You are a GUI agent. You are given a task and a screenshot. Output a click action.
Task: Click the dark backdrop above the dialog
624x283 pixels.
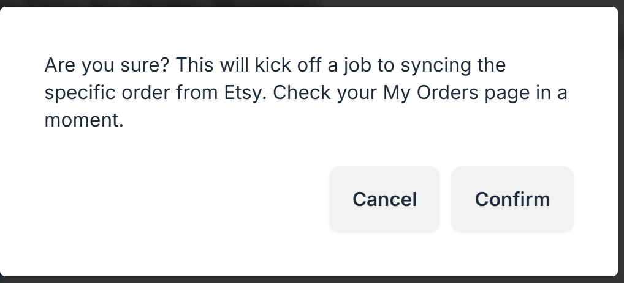(306, 2)
